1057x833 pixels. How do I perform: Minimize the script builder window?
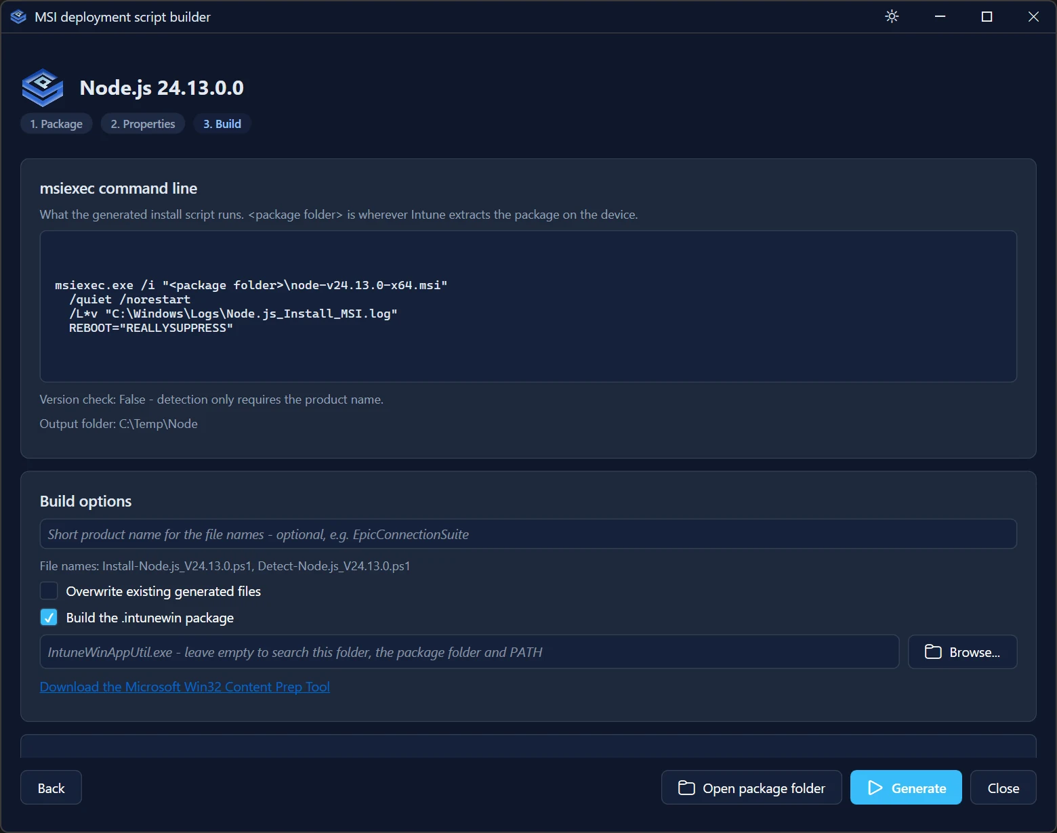(x=940, y=16)
